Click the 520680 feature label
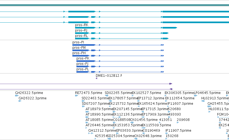This screenshot has width=229, height=140. [x=175, y=109]
